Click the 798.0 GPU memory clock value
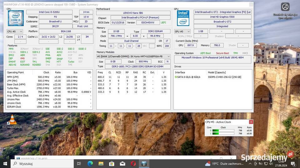 tap(217, 45)
